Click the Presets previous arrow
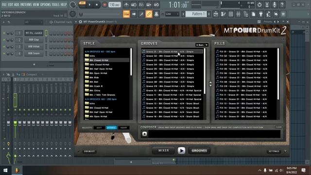The height and width of the screenshot is (175, 311). 275,21
